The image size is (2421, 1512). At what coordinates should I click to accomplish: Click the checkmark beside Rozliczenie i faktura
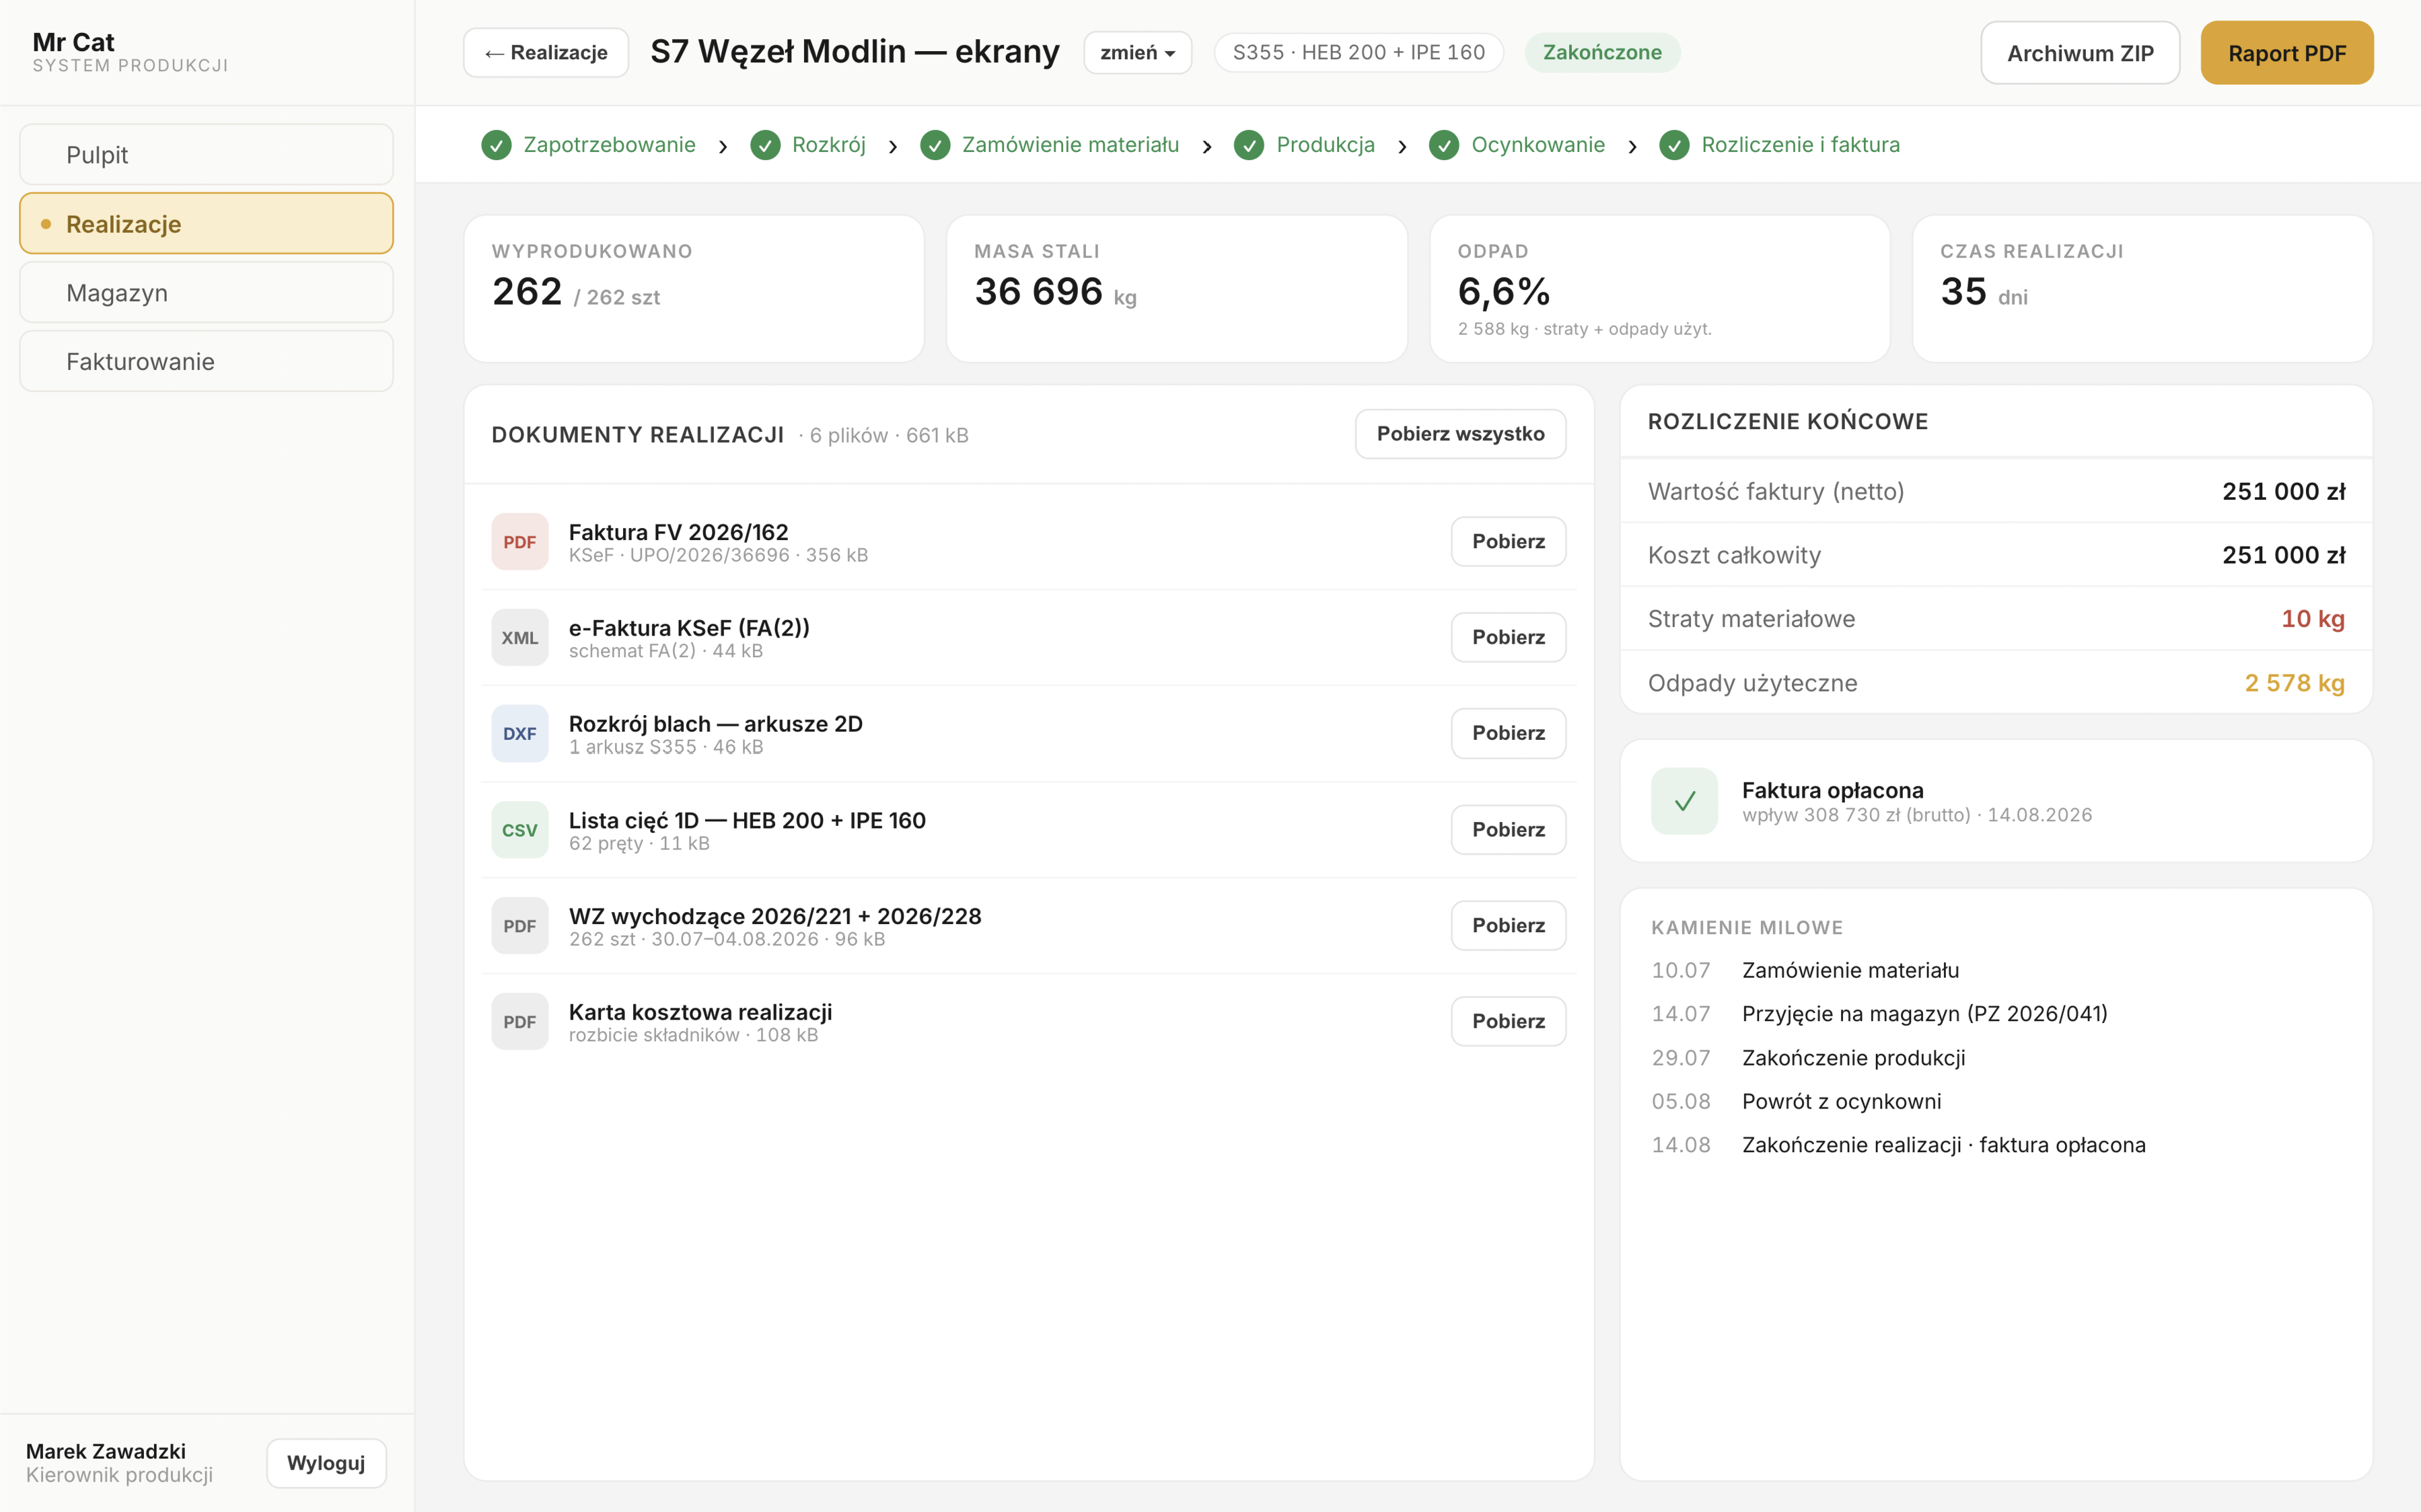click(1675, 145)
